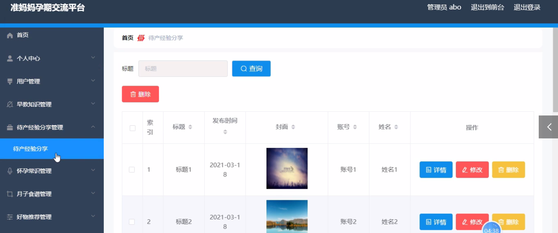Screen dimensions: 558x233
Task: Click the microphone icon beside 怀孕常识管理
Action: (x=10, y=171)
